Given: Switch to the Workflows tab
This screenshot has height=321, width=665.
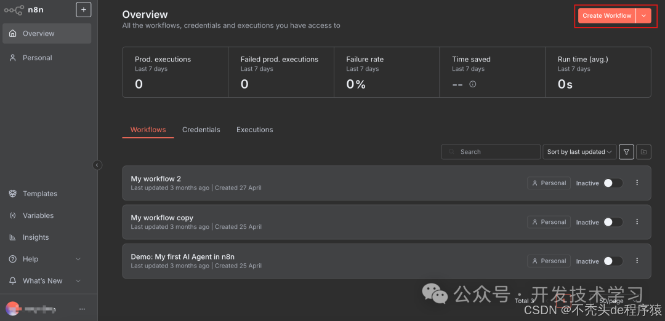Looking at the screenshot, I should 148,130.
